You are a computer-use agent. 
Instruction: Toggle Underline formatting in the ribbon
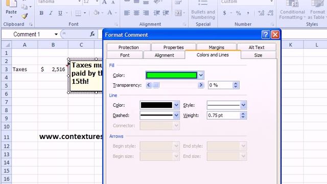pos(60,13)
